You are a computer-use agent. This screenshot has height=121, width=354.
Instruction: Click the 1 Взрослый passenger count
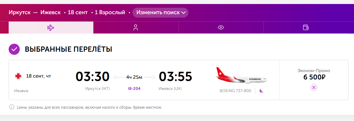[110, 12]
